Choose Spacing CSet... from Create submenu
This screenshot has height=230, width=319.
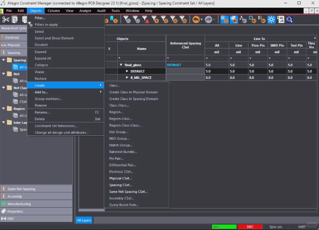pyautogui.click(x=137, y=185)
